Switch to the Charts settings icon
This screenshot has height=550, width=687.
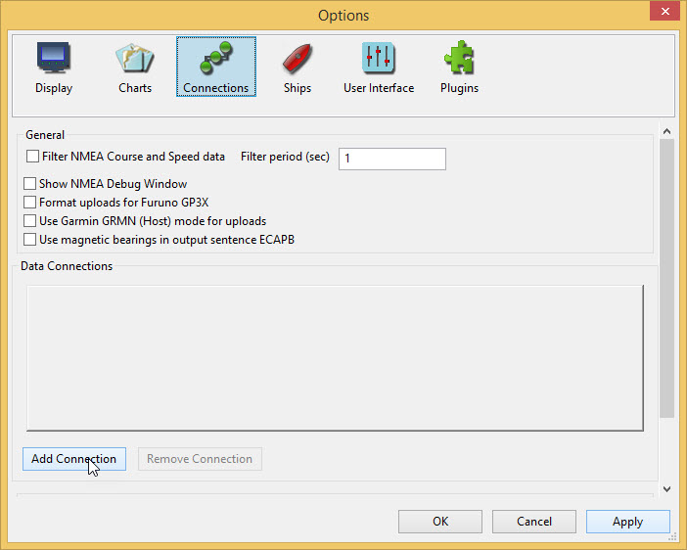coord(135,68)
